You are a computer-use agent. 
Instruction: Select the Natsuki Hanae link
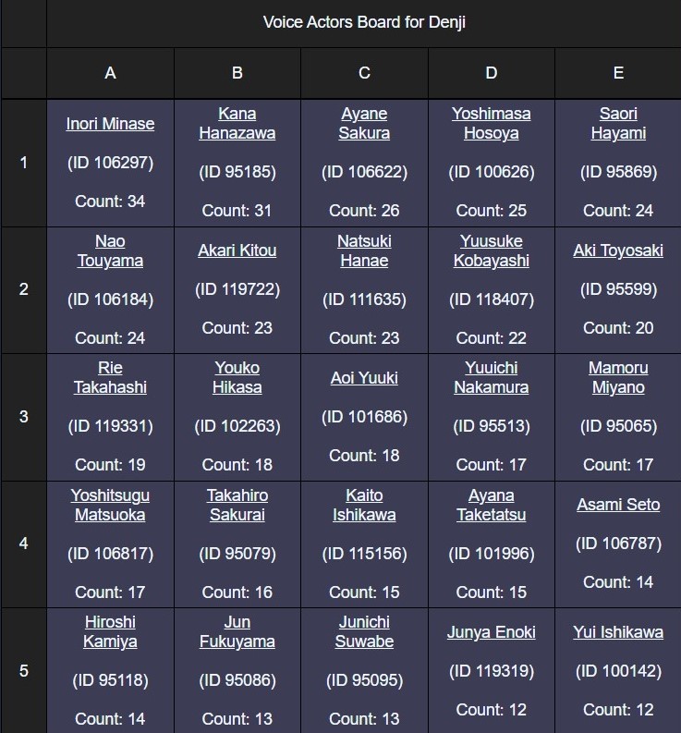coord(364,250)
